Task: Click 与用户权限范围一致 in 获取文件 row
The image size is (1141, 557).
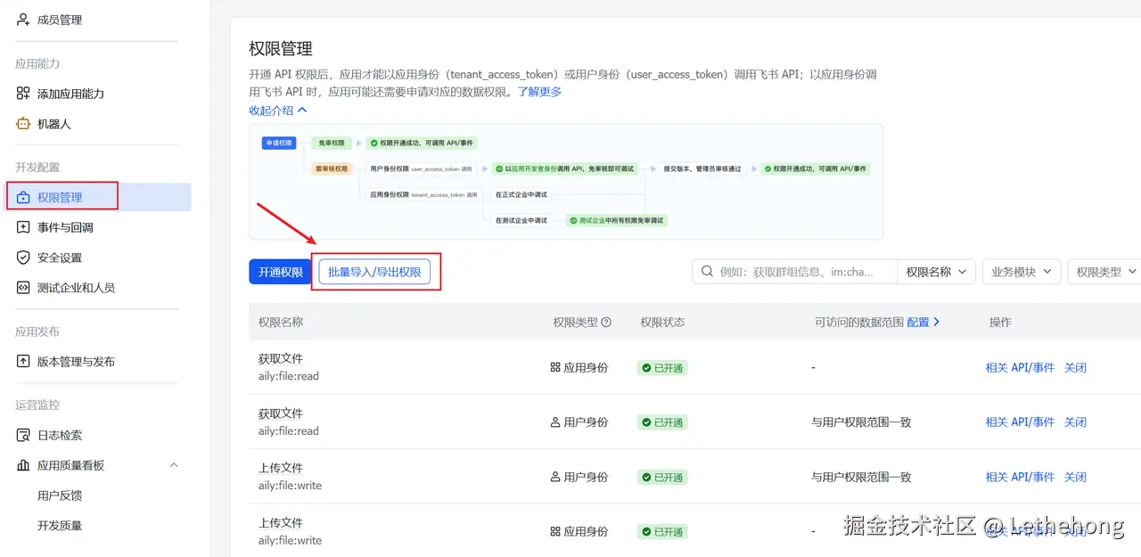Action: [861, 422]
